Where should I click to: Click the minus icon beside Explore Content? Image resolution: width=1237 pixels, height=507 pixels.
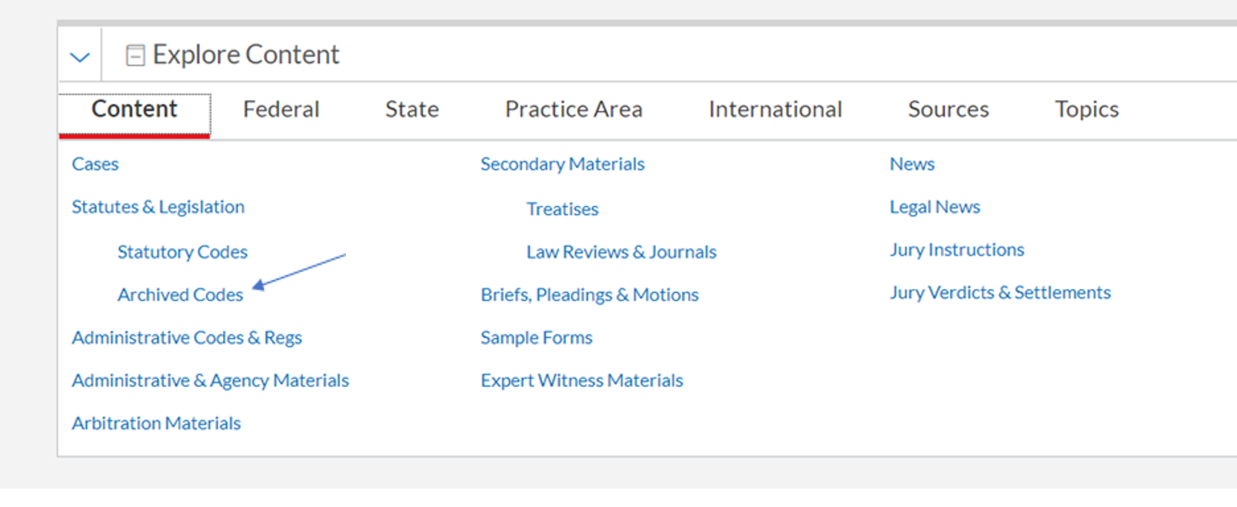135,55
